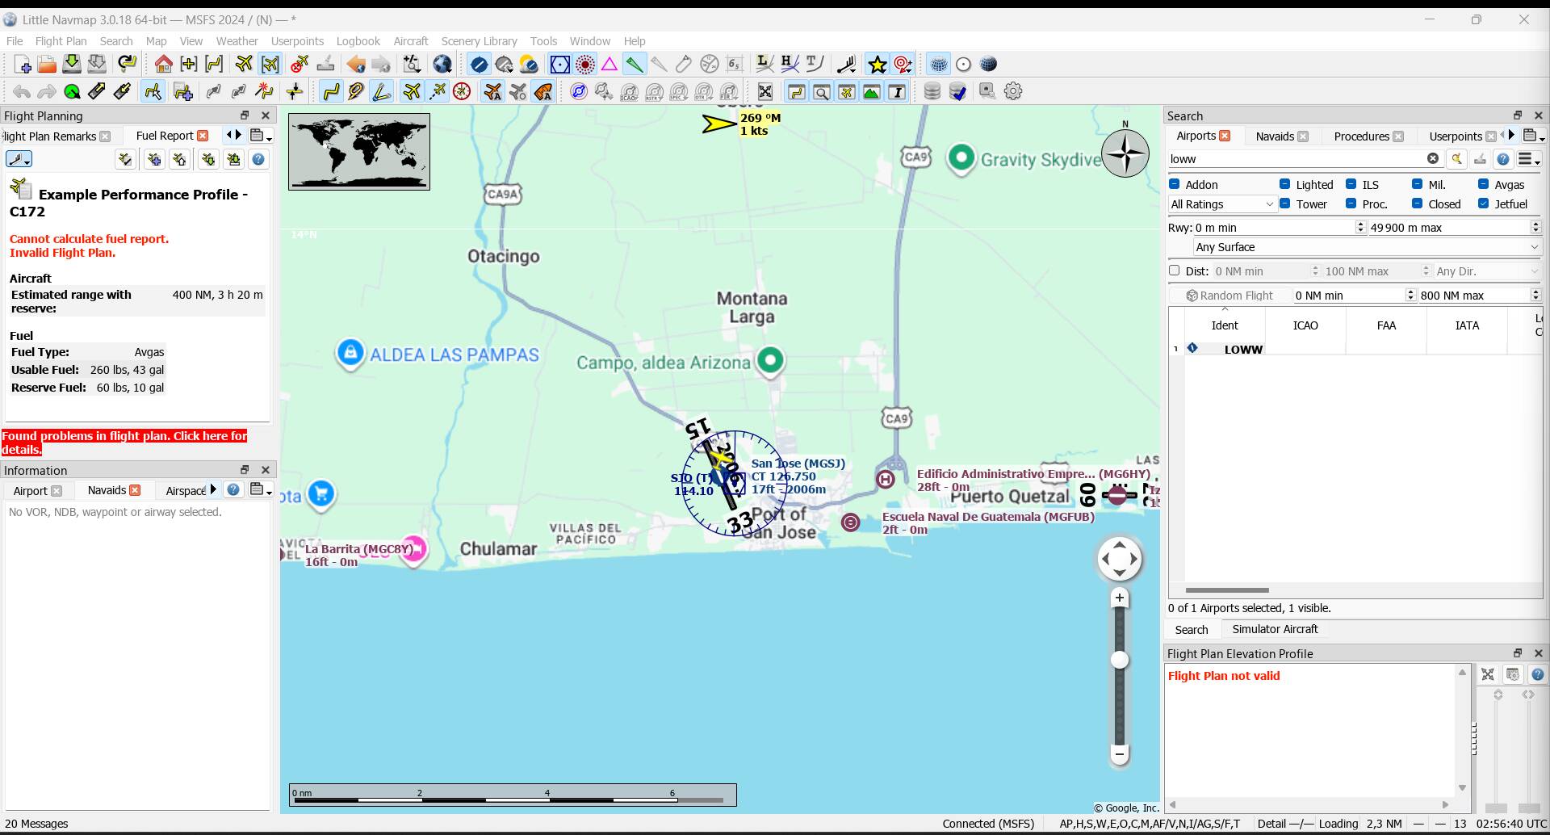Toggle the ILS checkbox
This screenshot has width=1550, height=835.
[1351, 184]
